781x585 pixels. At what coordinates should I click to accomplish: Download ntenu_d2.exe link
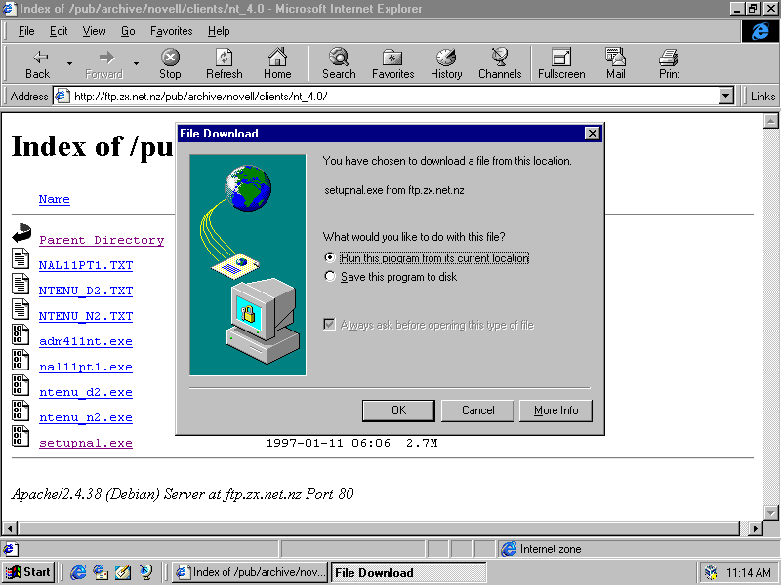pyautogui.click(x=86, y=392)
